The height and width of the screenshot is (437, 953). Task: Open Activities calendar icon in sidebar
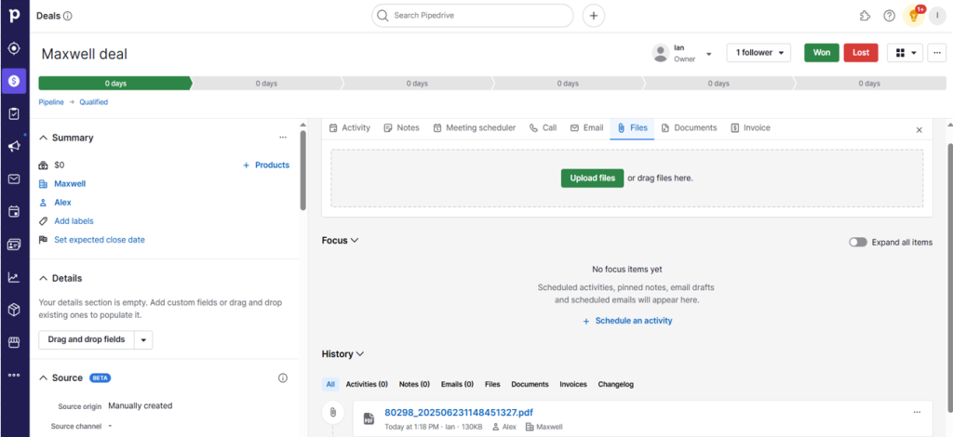pyautogui.click(x=14, y=212)
